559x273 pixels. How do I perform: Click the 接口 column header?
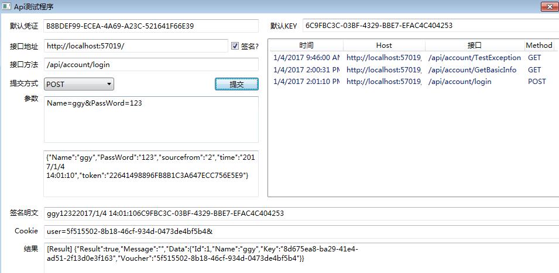tap(474, 45)
